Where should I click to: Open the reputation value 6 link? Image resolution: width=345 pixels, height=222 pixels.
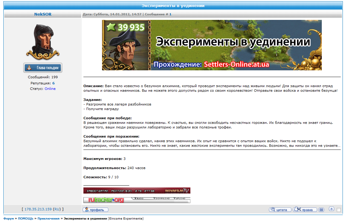53,83
